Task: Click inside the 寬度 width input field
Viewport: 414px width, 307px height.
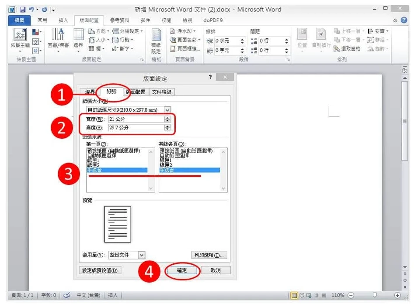Action: (136, 119)
